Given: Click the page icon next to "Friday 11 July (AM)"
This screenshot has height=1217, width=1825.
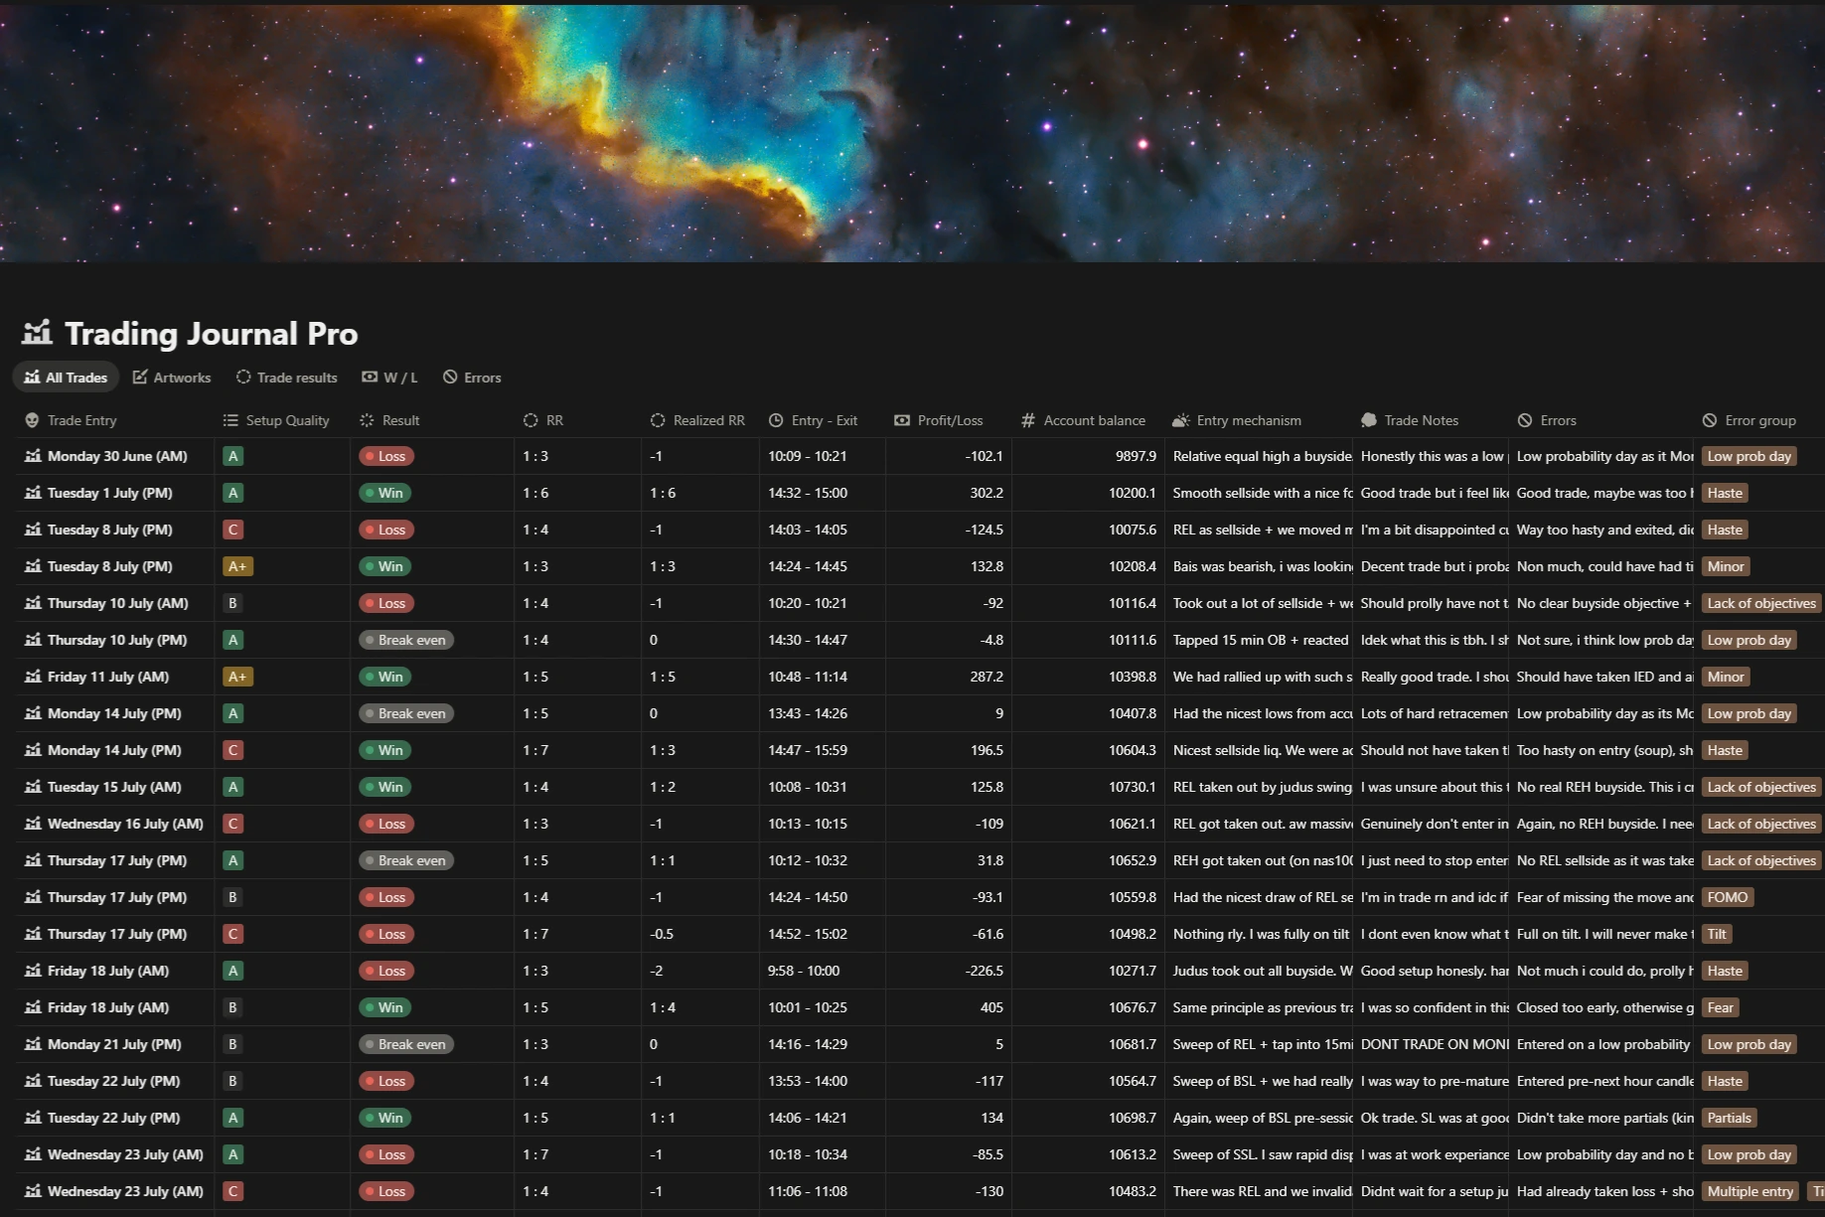Looking at the screenshot, I should click(x=33, y=677).
